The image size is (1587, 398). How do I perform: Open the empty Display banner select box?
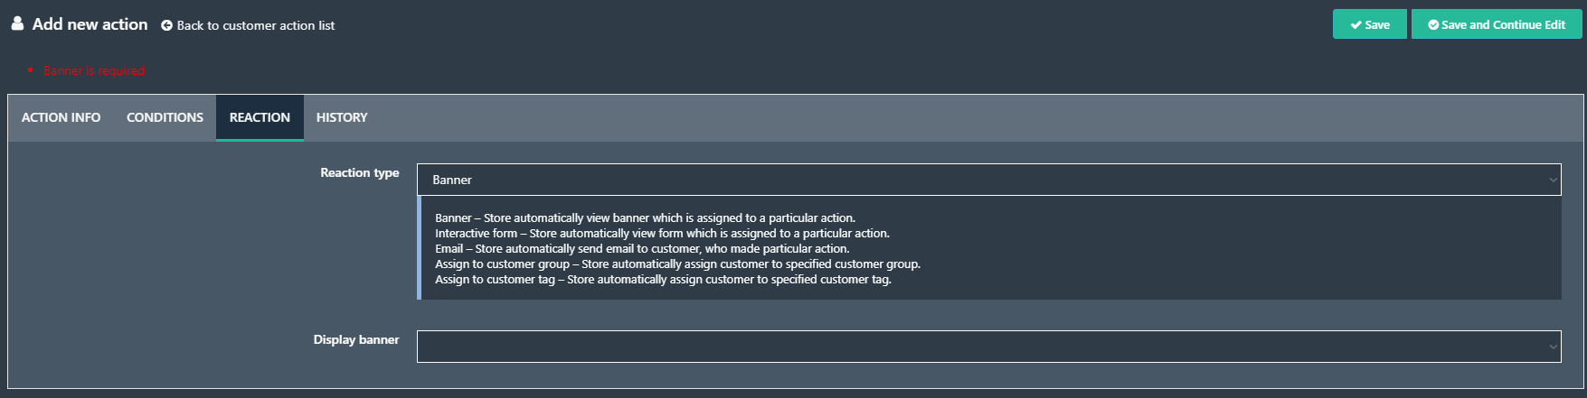click(x=988, y=347)
